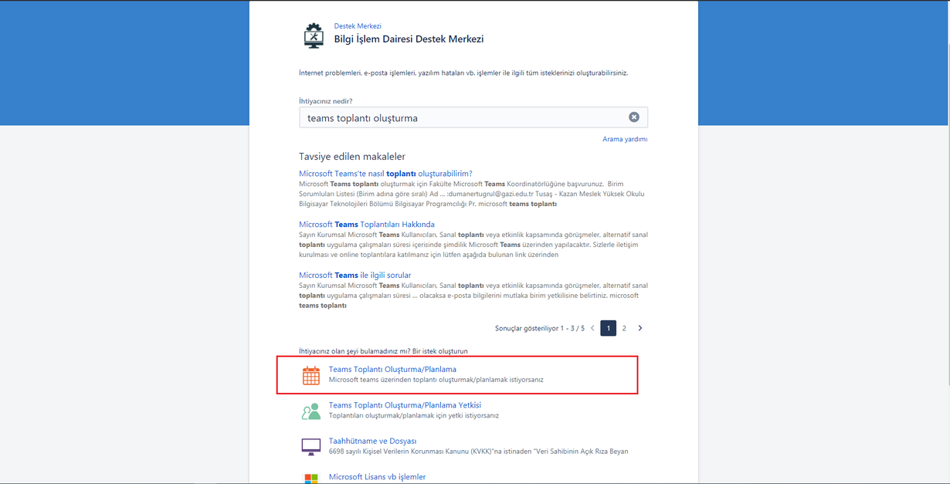Go to the previous results page arrow

[592, 328]
